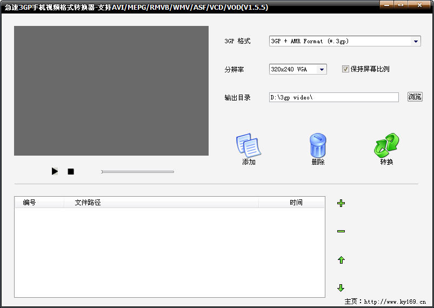The height and width of the screenshot is (308, 434).
Task: Click the 浏览 browse button
Action: [x=415, y=97]
